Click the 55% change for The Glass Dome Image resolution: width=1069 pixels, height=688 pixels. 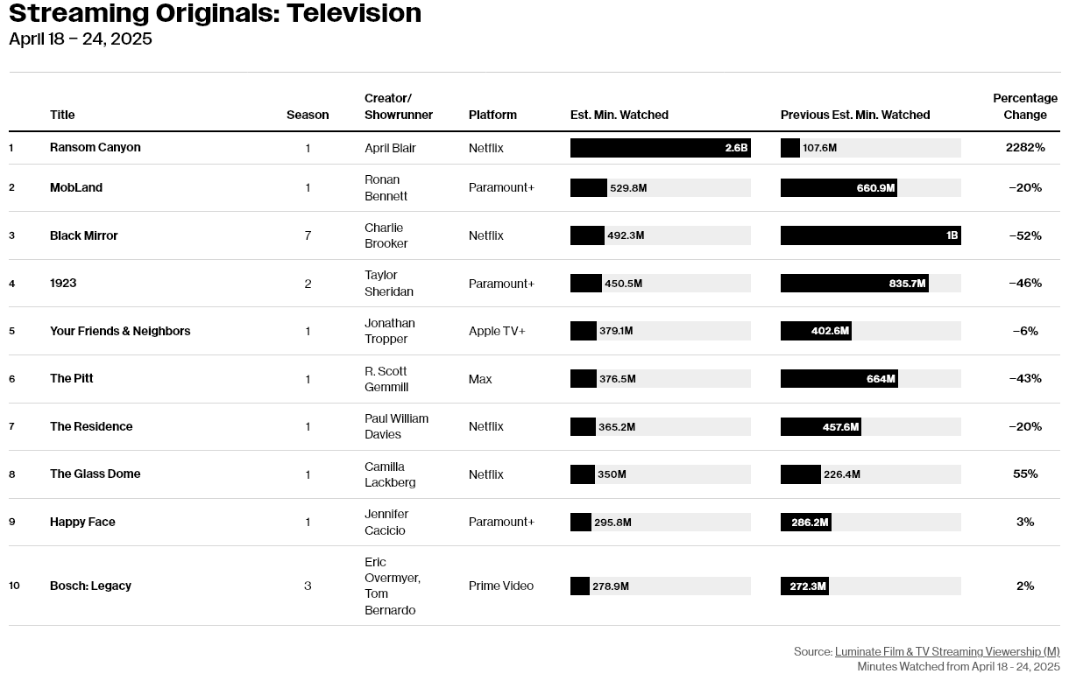pos(1025,474)
